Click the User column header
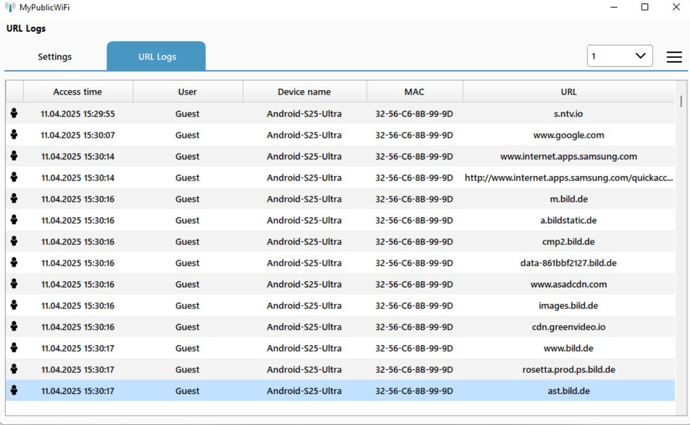This screenshot has height=425, width=690. click(188, 92)
